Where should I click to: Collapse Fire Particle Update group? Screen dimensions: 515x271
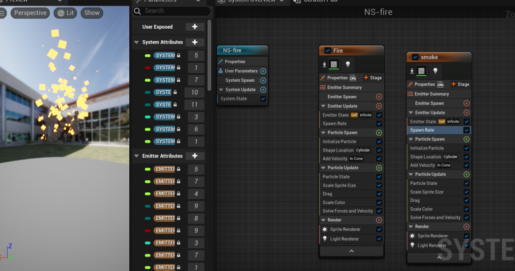tap(323, 168)
